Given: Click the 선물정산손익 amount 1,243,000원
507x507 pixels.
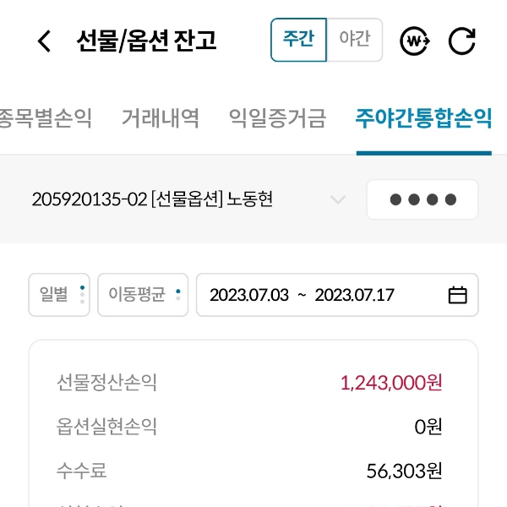Looking at the screenshot, I should click(390, 383).
